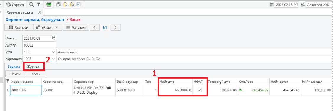Click the users icon beside Даянсофт ХХК
Viewport: 334px width, 111px height.
[302, 5]
